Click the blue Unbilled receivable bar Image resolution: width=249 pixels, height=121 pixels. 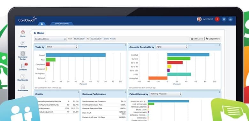pos(188,55)
